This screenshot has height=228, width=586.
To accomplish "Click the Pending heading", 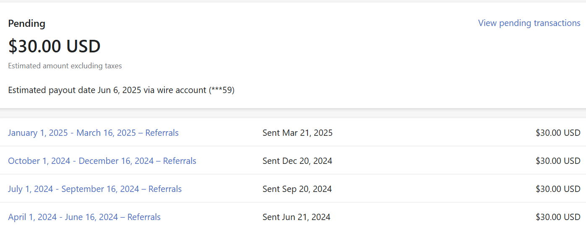I will 26,23.
